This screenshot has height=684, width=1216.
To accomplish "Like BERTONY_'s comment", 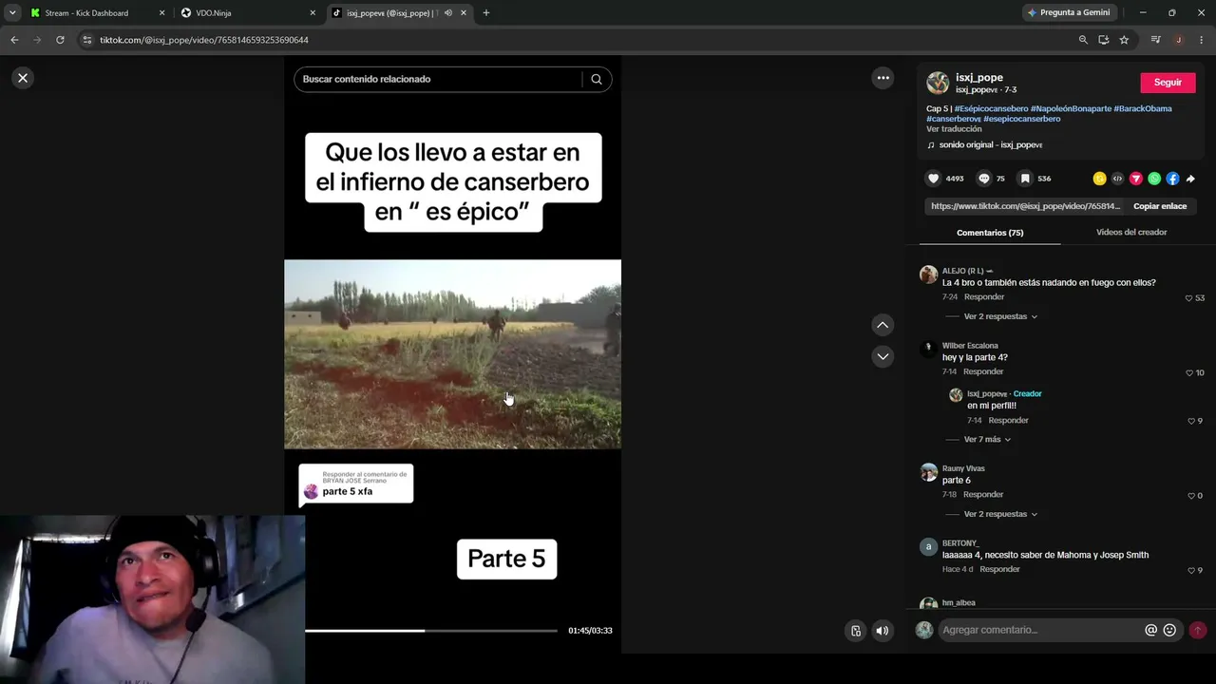I will point(1190,570).
